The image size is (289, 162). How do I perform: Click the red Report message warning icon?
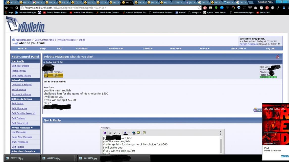(277, 57)
